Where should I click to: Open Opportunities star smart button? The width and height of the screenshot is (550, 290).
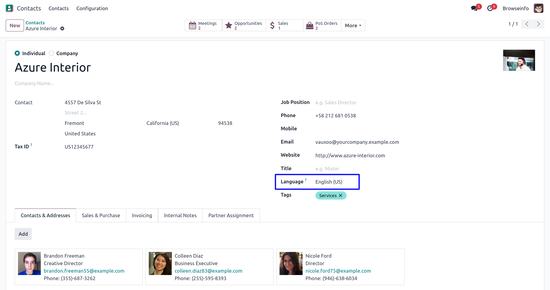coord(244,25)
